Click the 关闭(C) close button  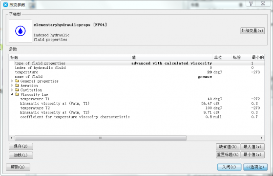pos(230,167)
